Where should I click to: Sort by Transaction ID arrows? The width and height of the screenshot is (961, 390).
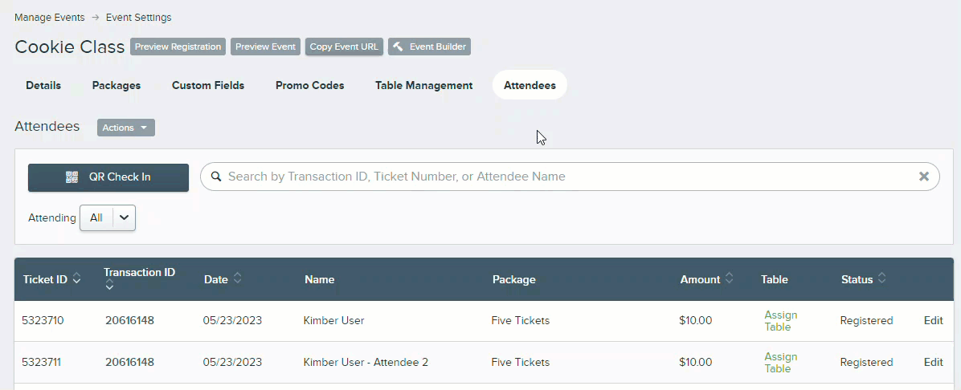pyautogui.click(x=109, y=286)
